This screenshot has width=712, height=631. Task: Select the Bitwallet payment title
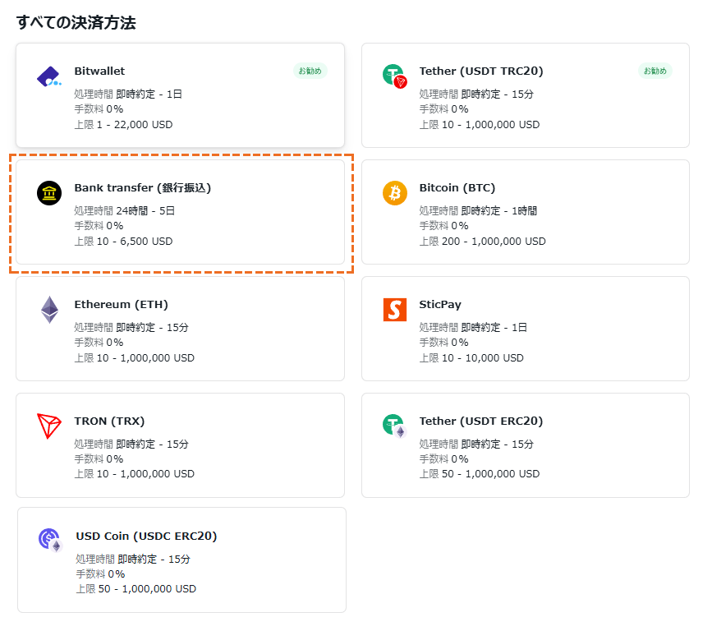click(99, 71)
